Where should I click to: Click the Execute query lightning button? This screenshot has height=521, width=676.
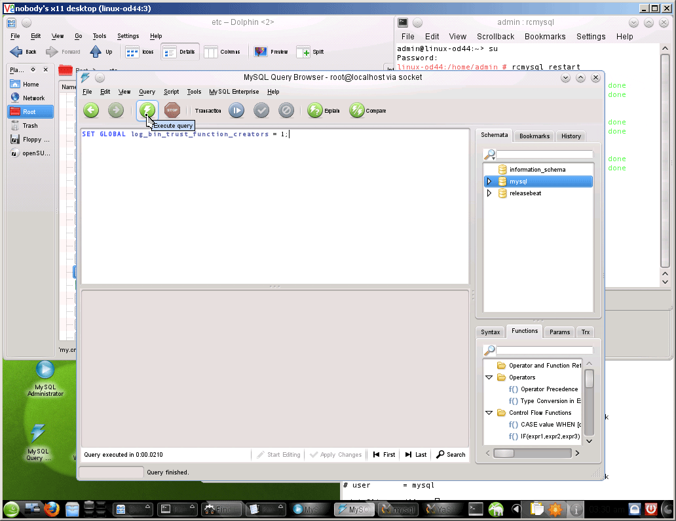click(x=147, y=110)
